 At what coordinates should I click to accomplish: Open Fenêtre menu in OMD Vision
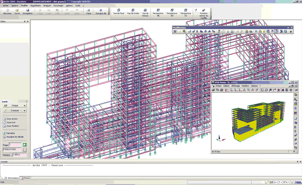pyautogui.click(x=245, y=86)
